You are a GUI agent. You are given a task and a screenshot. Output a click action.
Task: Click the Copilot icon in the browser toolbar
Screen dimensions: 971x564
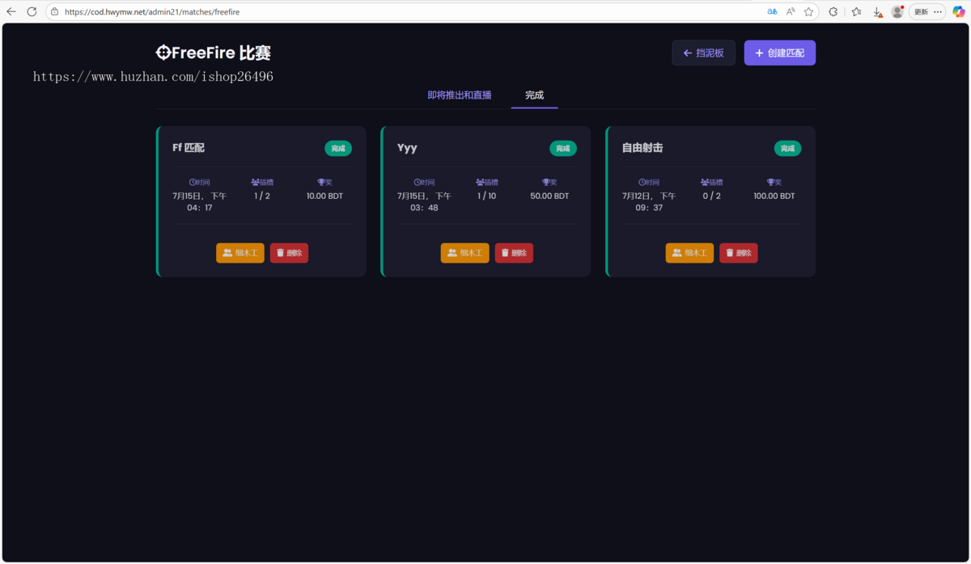tap(958, 11)
